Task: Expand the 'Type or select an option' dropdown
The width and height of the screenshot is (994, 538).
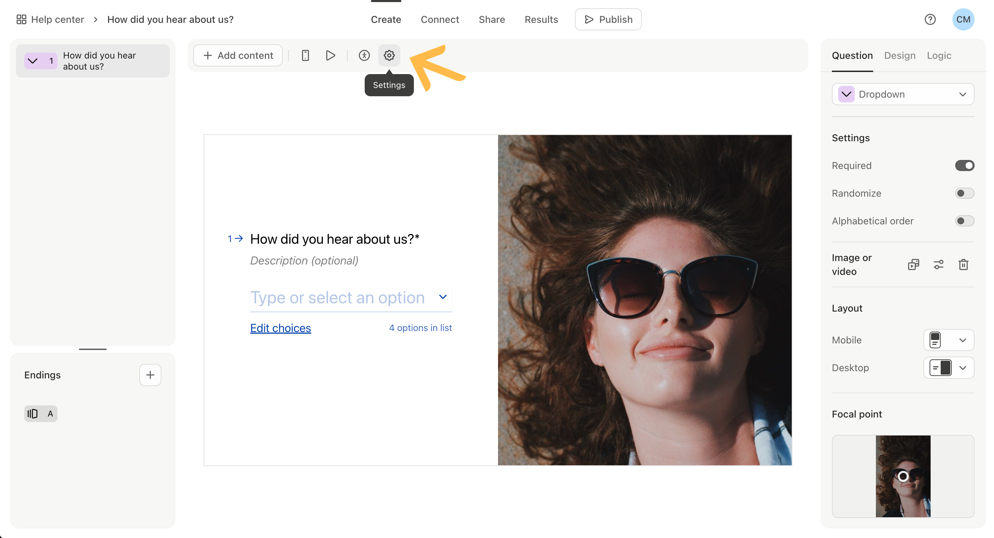Action: pyautogui.click(x=351, y=297)
